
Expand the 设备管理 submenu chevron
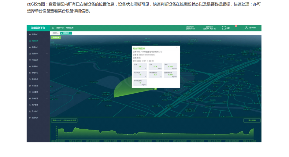(47, 98)
